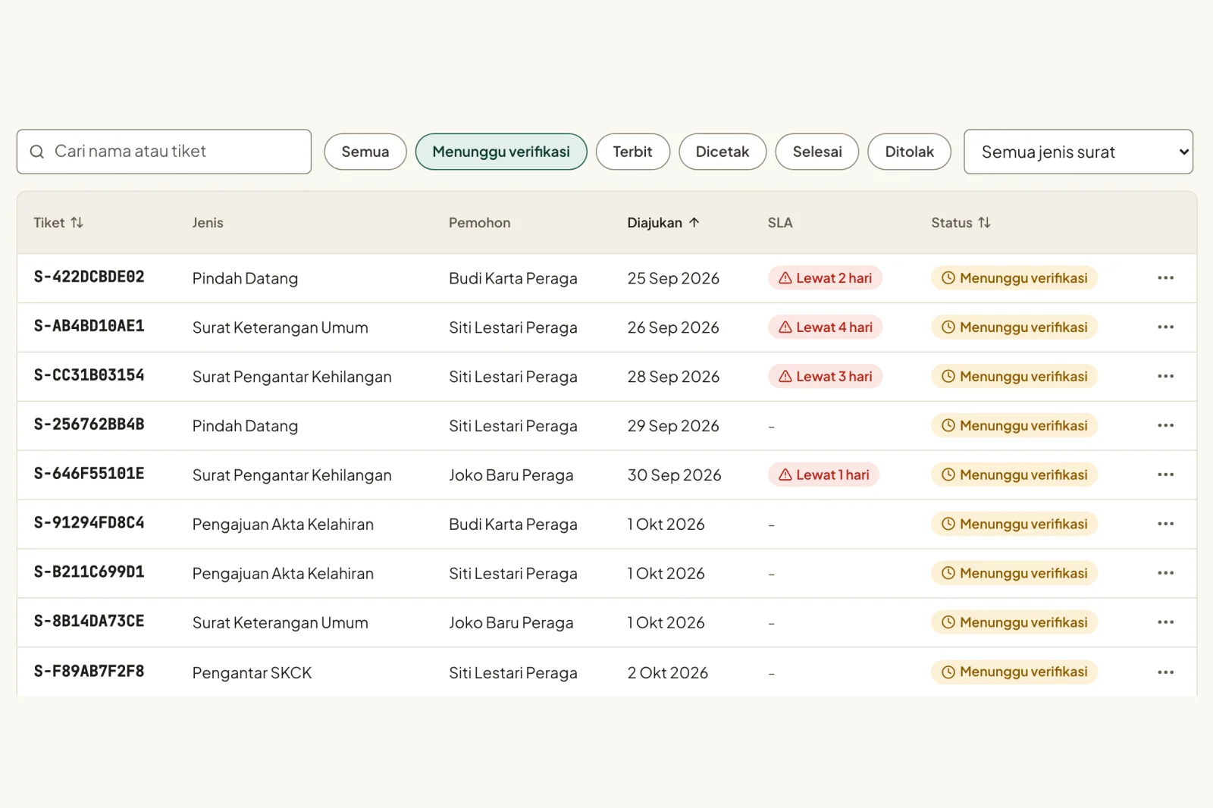Click the Lewat 3 hari SLA badge
This screenshot has width=1213, height=808.
(x=825, y=377)
